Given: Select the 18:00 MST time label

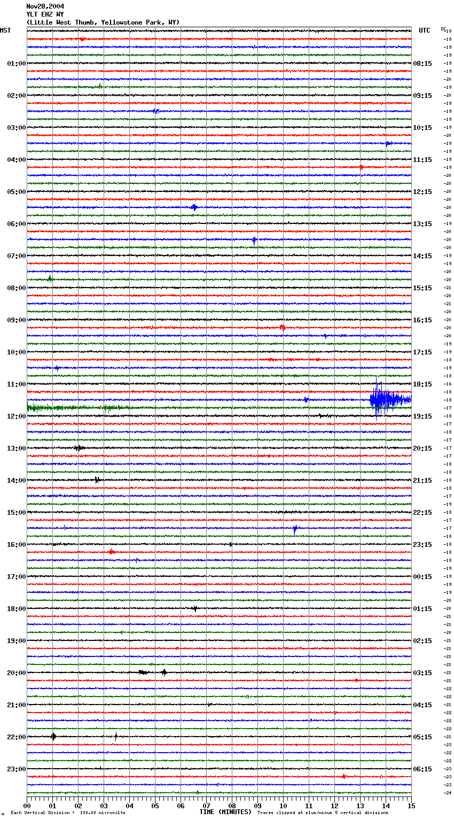Looking at the screenshot, I should 16,609.
